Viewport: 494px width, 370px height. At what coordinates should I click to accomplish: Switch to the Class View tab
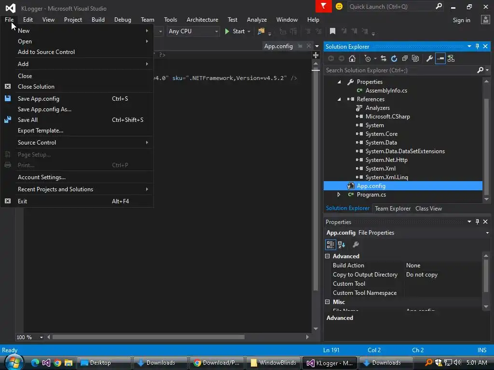click(x=428, y=209)
